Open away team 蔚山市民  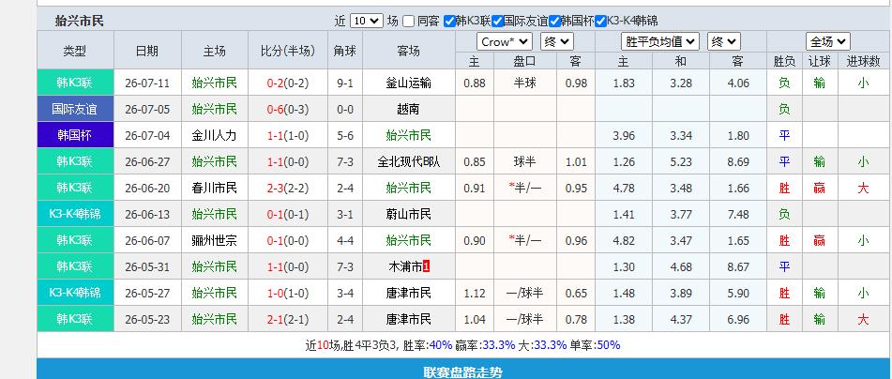[408, 214]
